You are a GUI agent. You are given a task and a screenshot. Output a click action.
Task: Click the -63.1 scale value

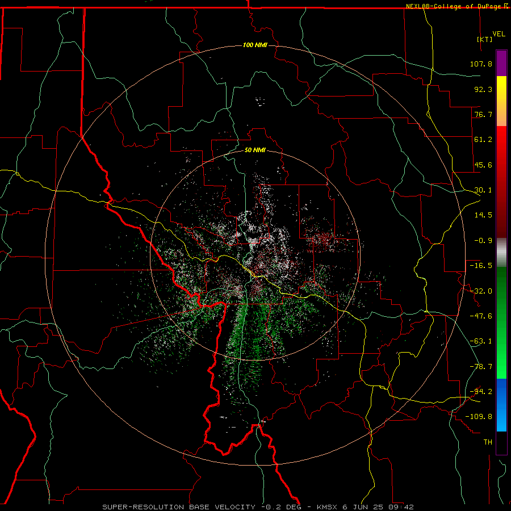481,341
